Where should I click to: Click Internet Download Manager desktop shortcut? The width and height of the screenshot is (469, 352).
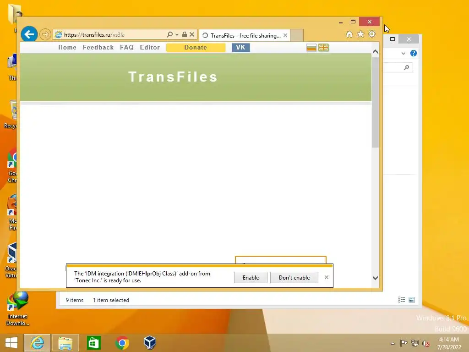pos(18,309)
